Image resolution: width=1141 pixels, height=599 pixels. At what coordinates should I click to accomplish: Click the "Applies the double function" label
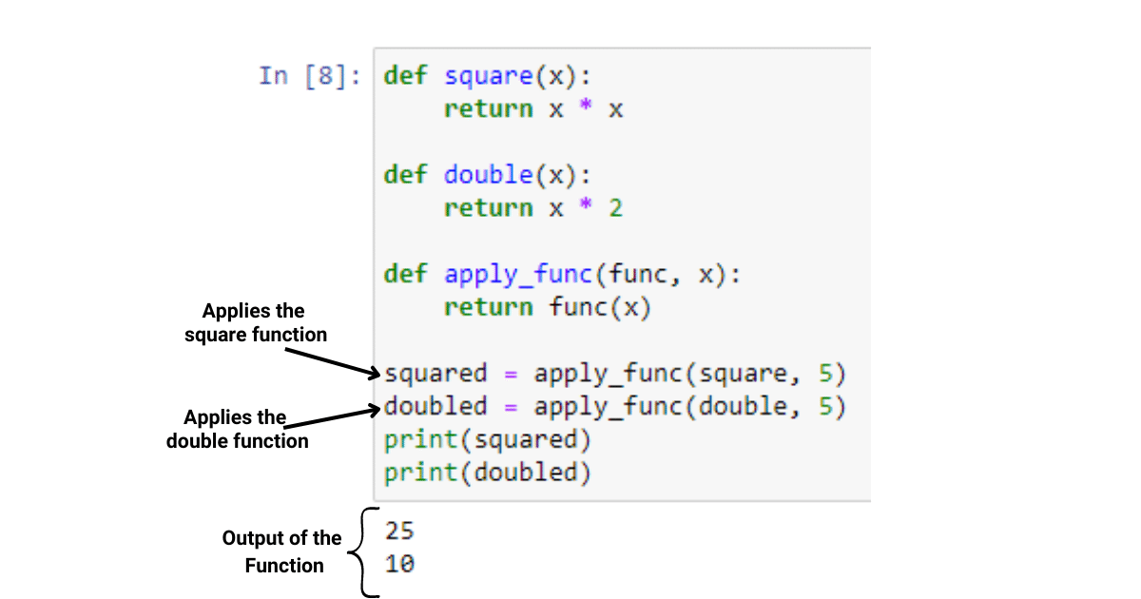pyautogui.click(x=237, y=429)
